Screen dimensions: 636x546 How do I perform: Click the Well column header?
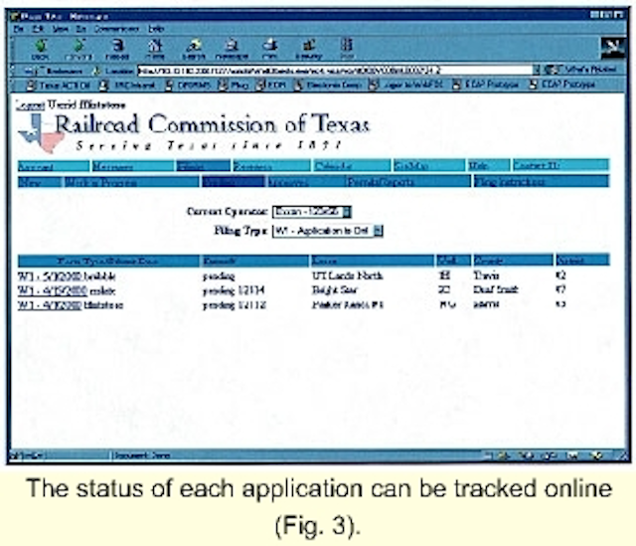(x=453, y=261)
